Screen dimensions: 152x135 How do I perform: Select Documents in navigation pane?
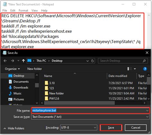pos(21,82)
